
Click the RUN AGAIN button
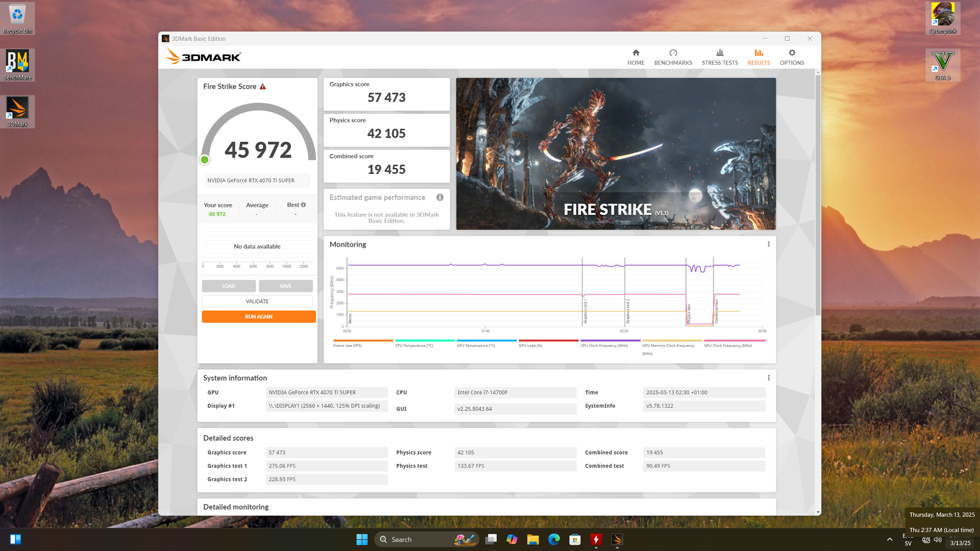(259, 317)
